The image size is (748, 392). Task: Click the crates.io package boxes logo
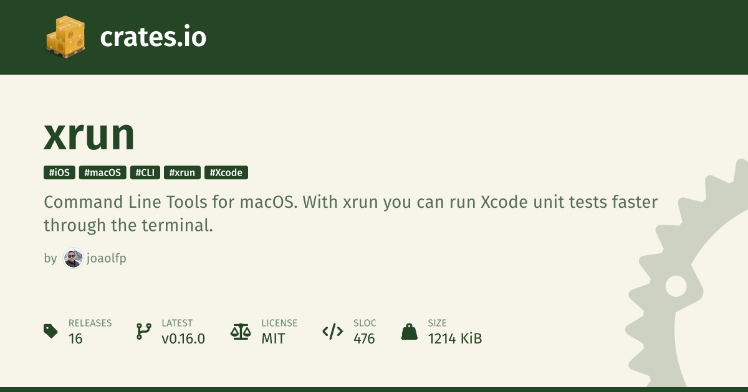tap(65, 37)
